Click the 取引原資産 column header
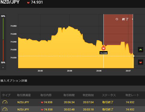The width and height of the screenshot is (145, 112). [24, 95]
